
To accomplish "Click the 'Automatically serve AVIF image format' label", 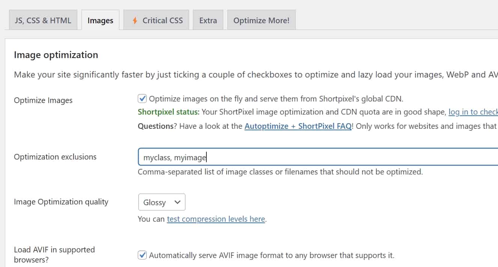I will click(271, 255).
